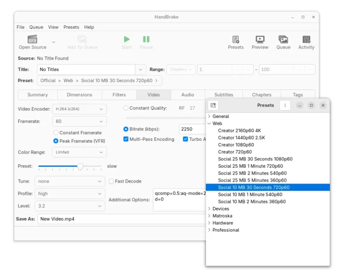Select the Constant Quality radio button
This screenshot has width=345, height=273.
(x=126, y=108)
